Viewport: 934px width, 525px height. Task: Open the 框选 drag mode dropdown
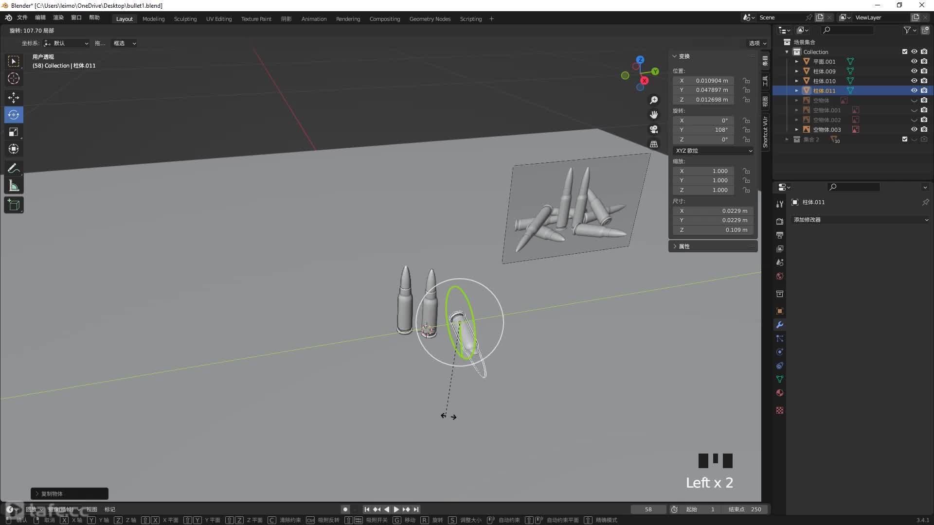coord(124,43)
